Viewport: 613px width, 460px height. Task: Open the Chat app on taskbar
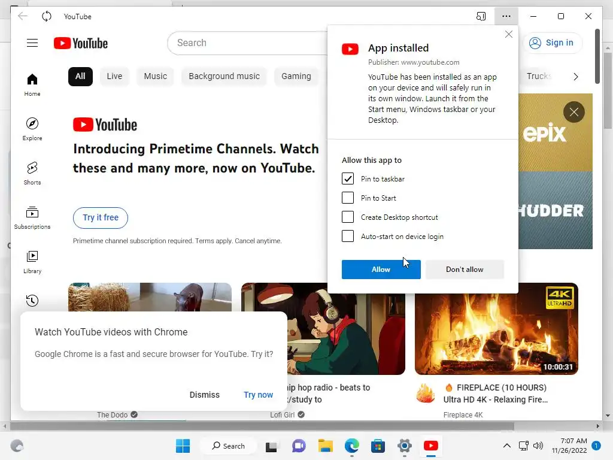pos(299,446)
